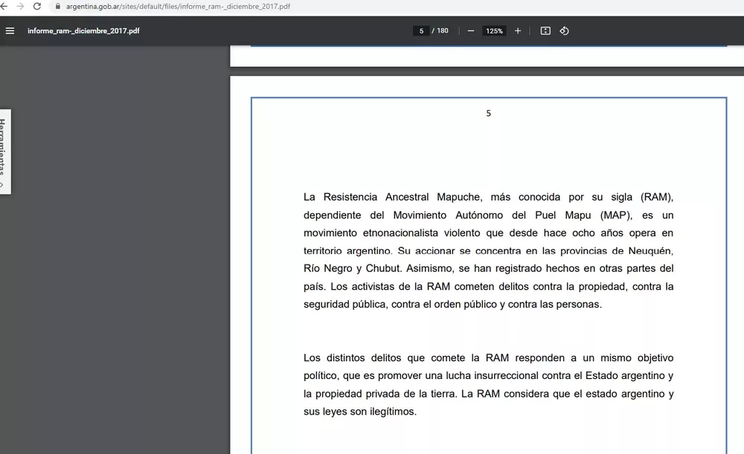Zoom out using the minus icon

(470, 31)
